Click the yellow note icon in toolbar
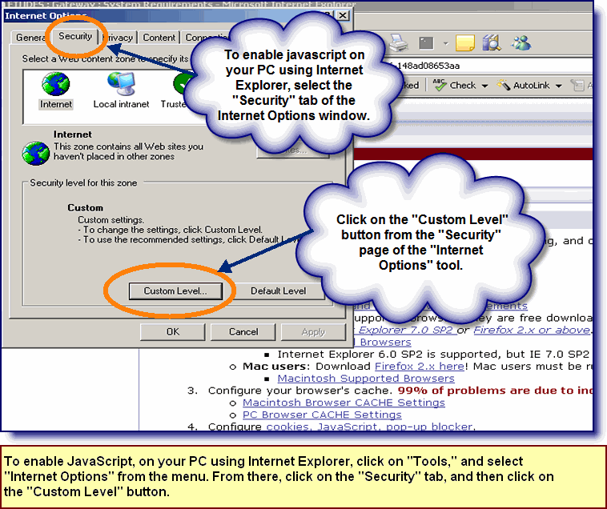Viewport: 607px width, 509px height. click(465, 43)
